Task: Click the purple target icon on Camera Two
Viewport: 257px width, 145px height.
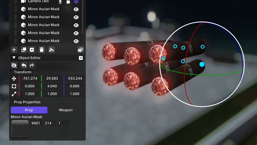Action: click(x=76, y=2)
